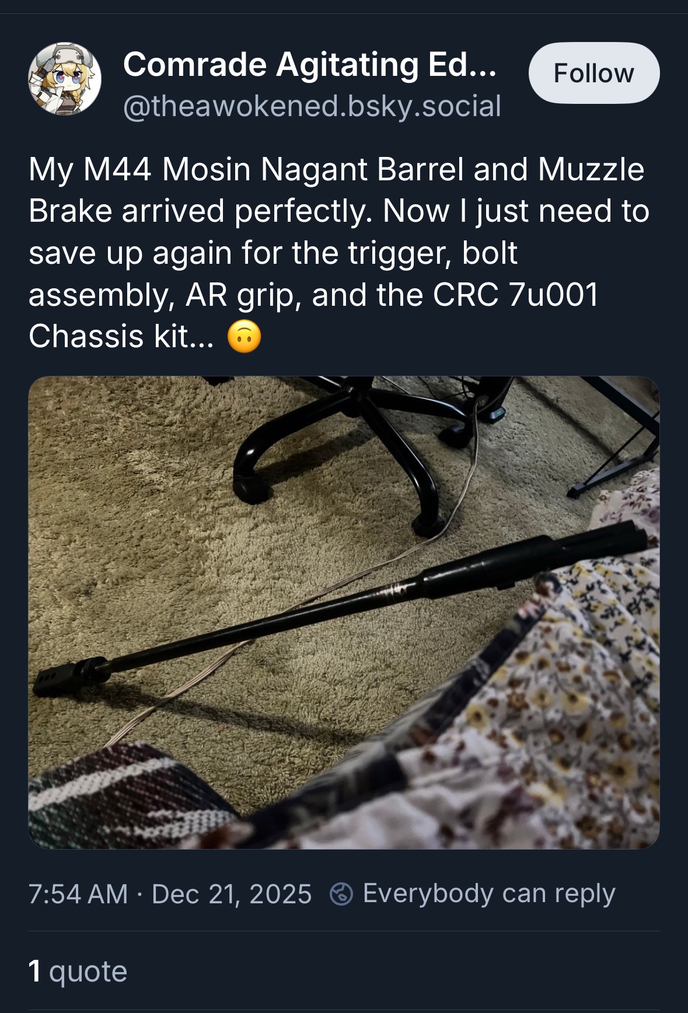The width and height of the screenshot is (688, 1013).
Task: Click the Dec 21, 2025 date
Action: coord(232,894)
